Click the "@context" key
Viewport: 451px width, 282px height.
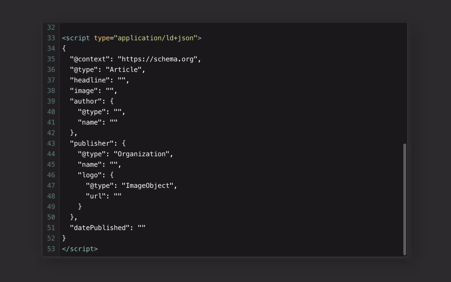click(90, 59)
